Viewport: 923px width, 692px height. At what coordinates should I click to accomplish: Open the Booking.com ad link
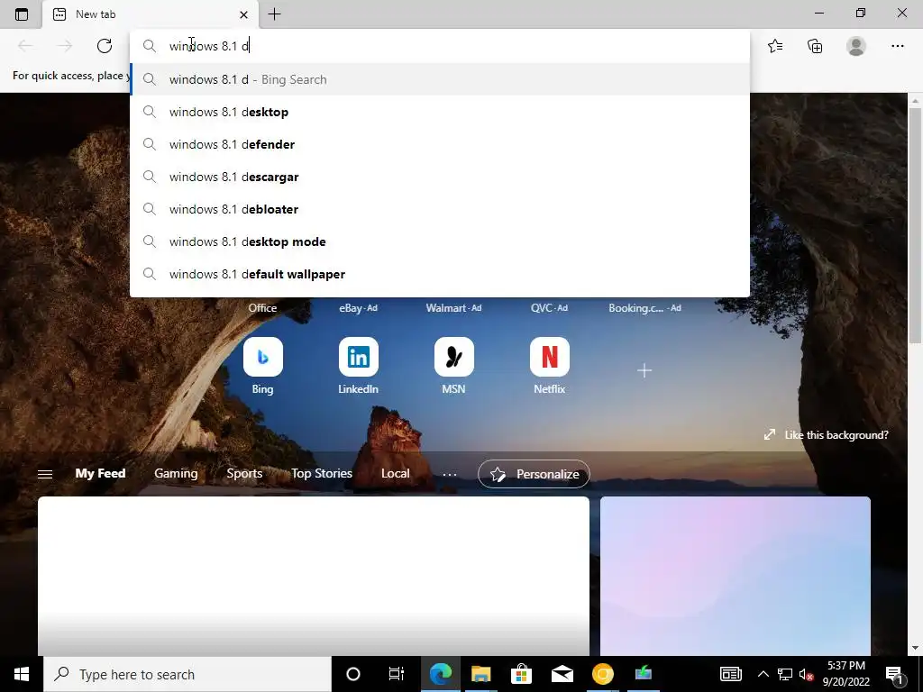(644, 308)
